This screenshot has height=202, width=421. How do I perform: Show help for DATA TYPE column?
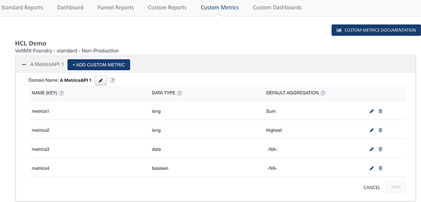(x=179, y=93)
